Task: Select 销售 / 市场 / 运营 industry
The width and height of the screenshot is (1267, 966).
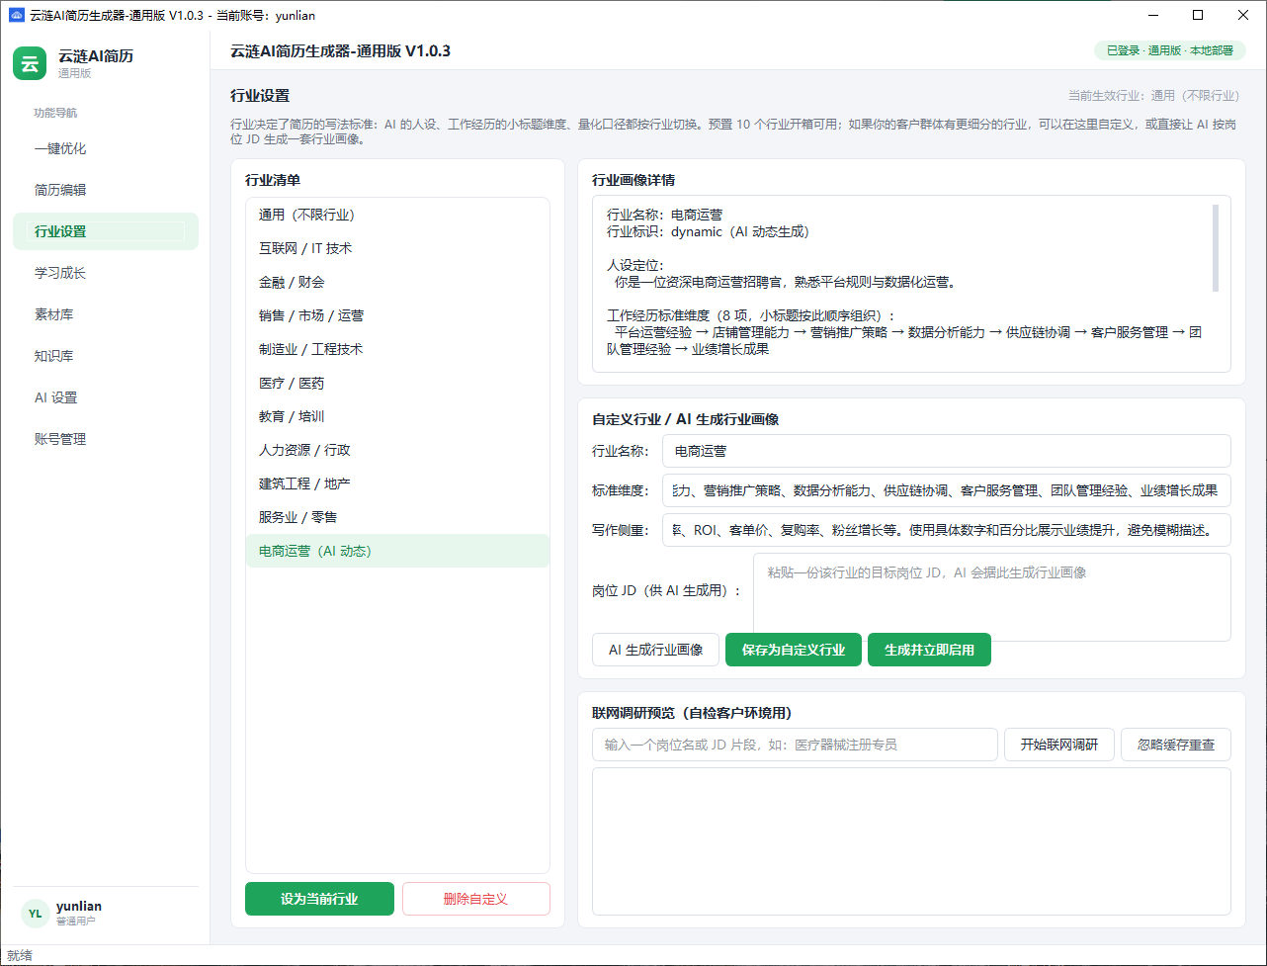Action: pos(397,315)
